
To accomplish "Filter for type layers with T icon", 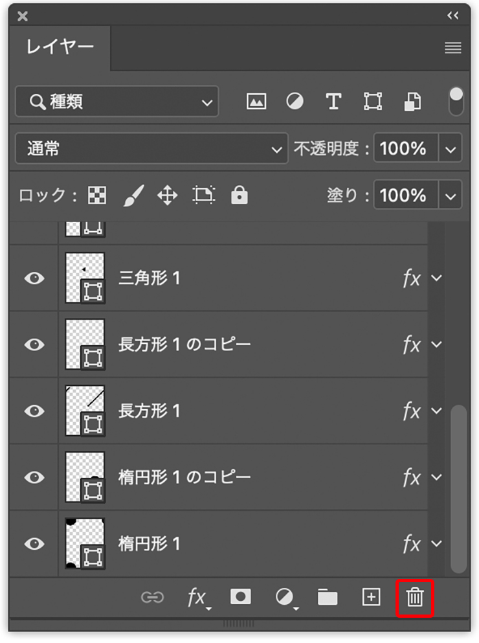I will coord(333,101).
